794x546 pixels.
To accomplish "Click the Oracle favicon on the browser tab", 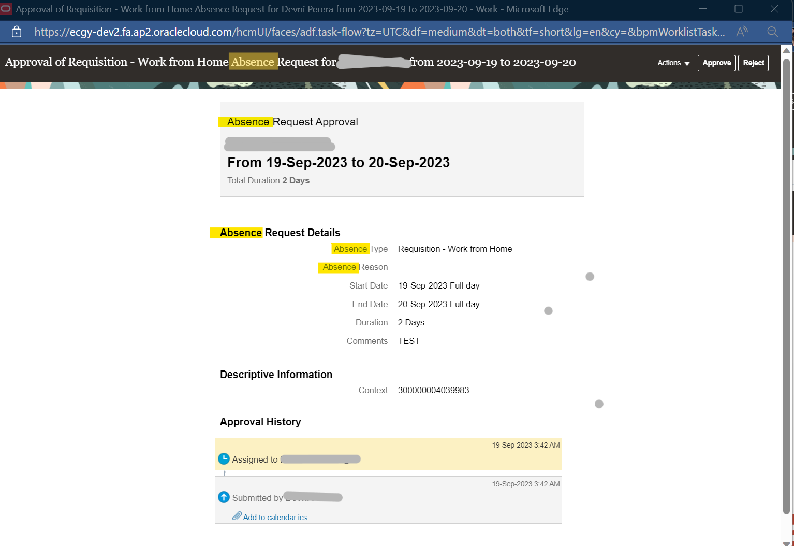I will 6,9.
